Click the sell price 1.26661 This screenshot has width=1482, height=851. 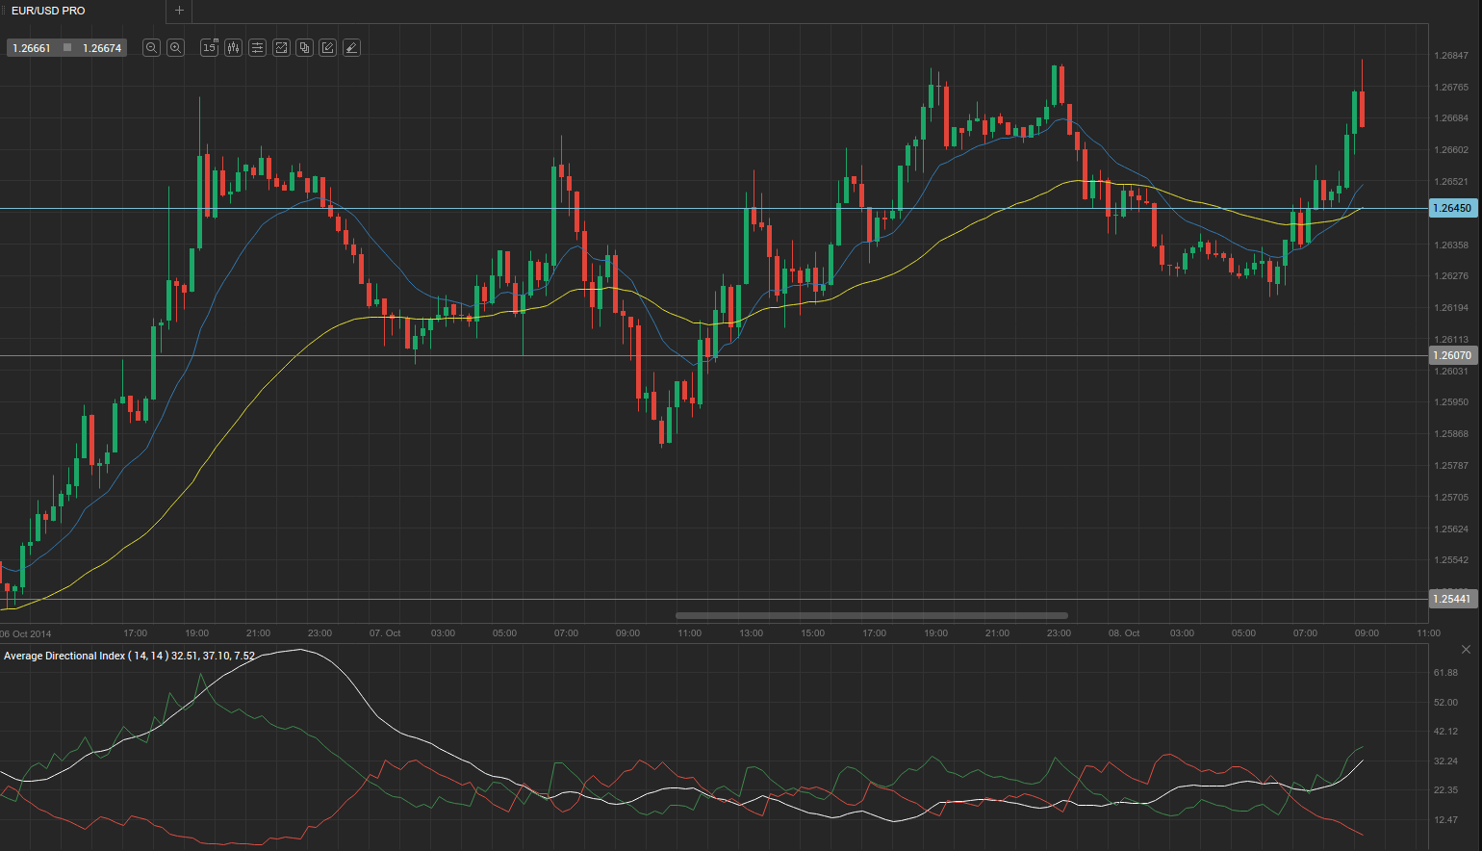pyautogui.click(x=32, y=48)
